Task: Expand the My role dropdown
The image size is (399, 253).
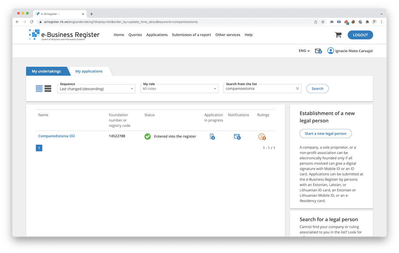Action: 179,89
